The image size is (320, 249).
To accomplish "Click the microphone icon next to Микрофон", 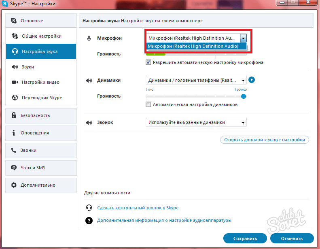I will click(x=89, y=38).
